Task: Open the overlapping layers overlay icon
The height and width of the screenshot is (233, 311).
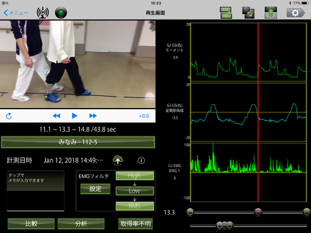Action: coord(248,13)
